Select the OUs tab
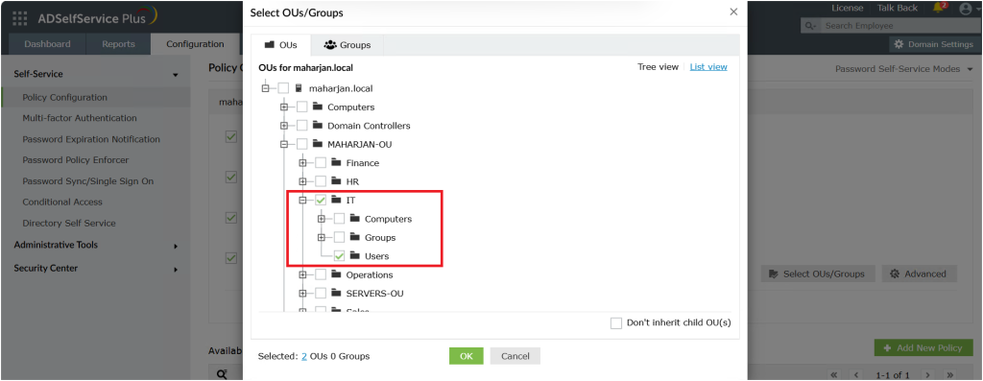 point(281,45)
